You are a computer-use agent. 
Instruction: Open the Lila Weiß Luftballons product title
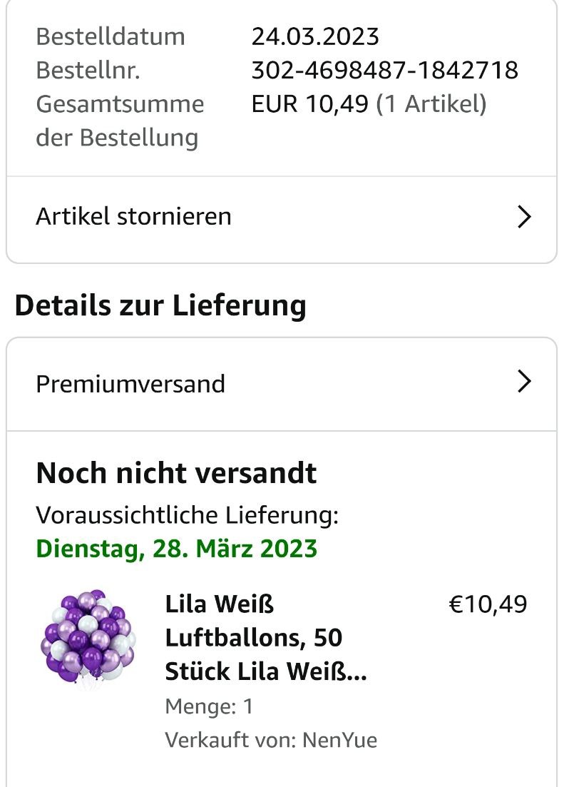tap(266, 638)
